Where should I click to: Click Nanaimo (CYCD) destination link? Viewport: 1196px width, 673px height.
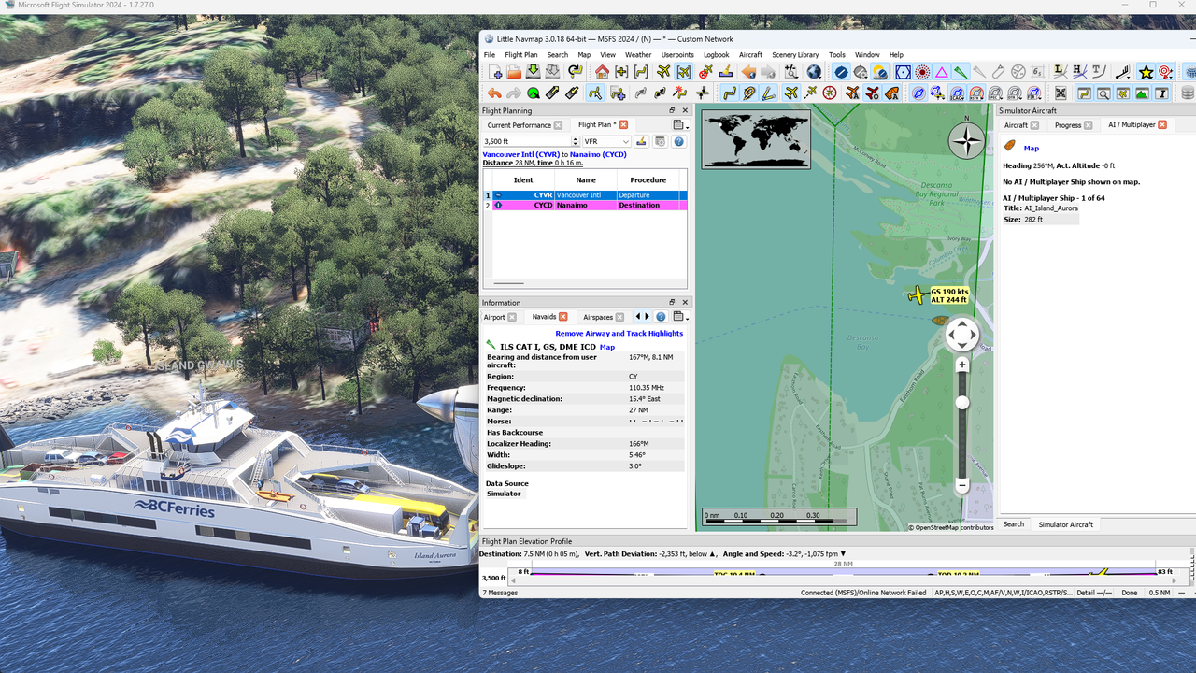(x=598, y=154)
